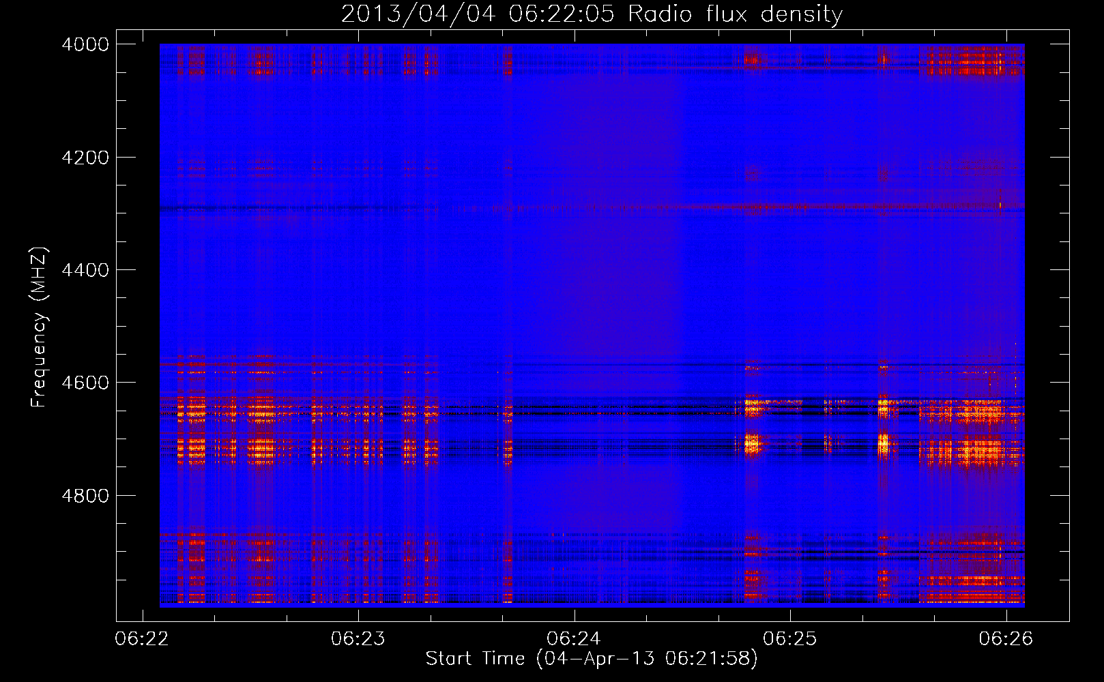The width and height of the screenshot is (1104, 682).
Task: Click the 4200 frequency axis label
Action: (x=85, y=157)
